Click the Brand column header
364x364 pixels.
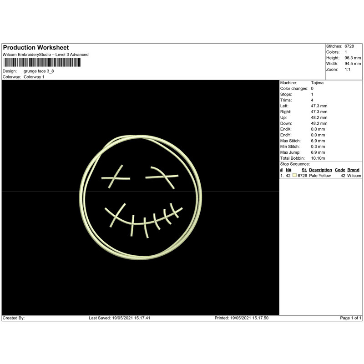[354, 170]
